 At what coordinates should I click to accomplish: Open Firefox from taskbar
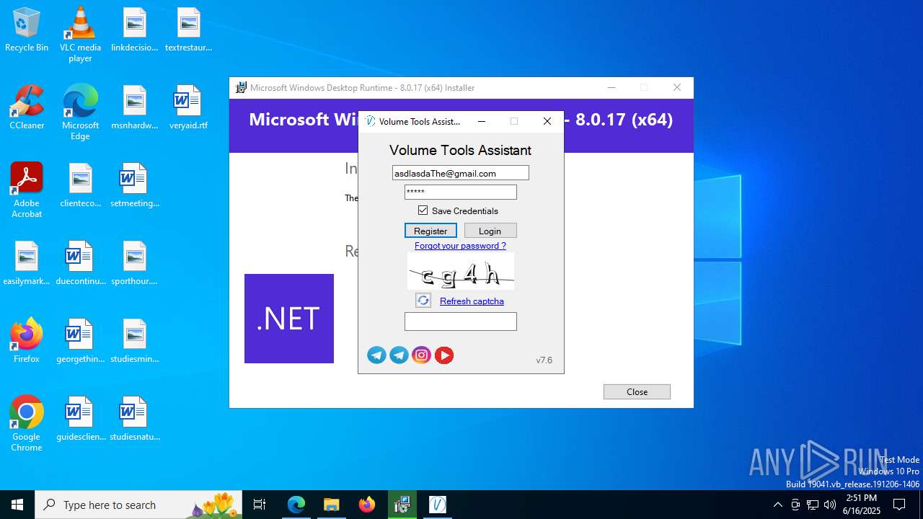(x=367, y=505)
